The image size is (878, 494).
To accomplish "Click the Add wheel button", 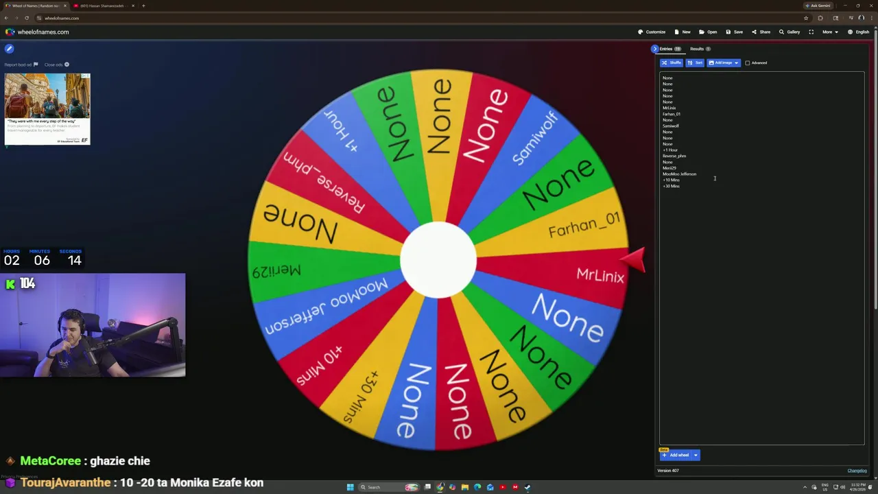I will 675,455.
